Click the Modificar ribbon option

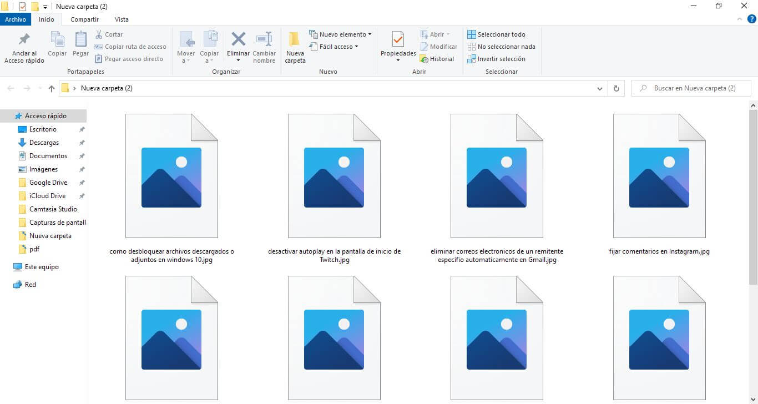click(x=439, y=47)
